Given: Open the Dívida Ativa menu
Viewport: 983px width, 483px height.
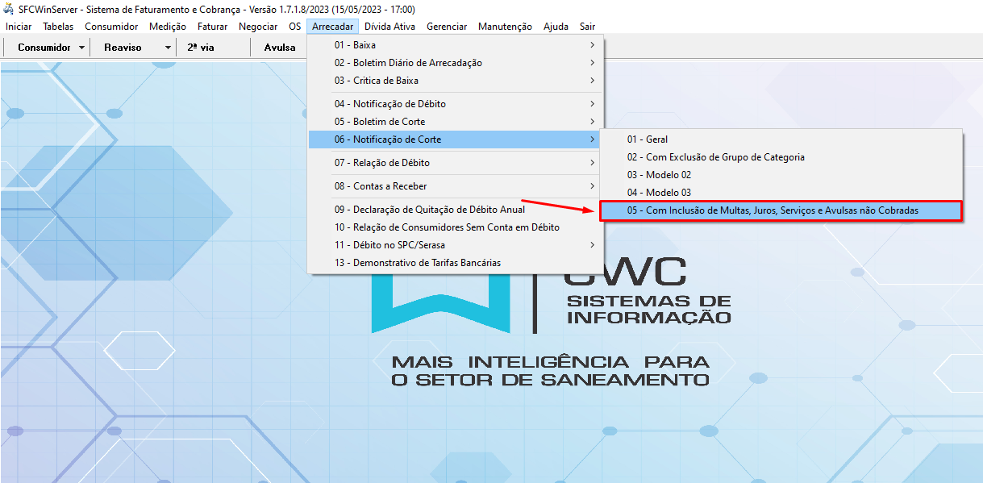Looking at the screenshot, I should tap(389, 27).
